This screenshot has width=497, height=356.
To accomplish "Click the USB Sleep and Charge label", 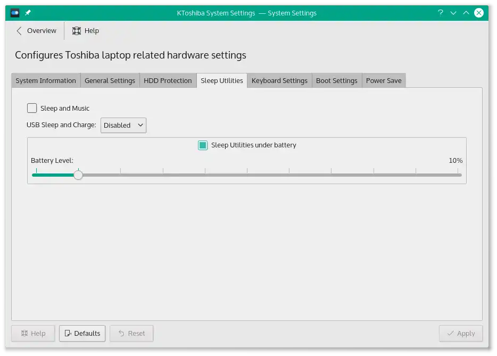I will [61, 125].
